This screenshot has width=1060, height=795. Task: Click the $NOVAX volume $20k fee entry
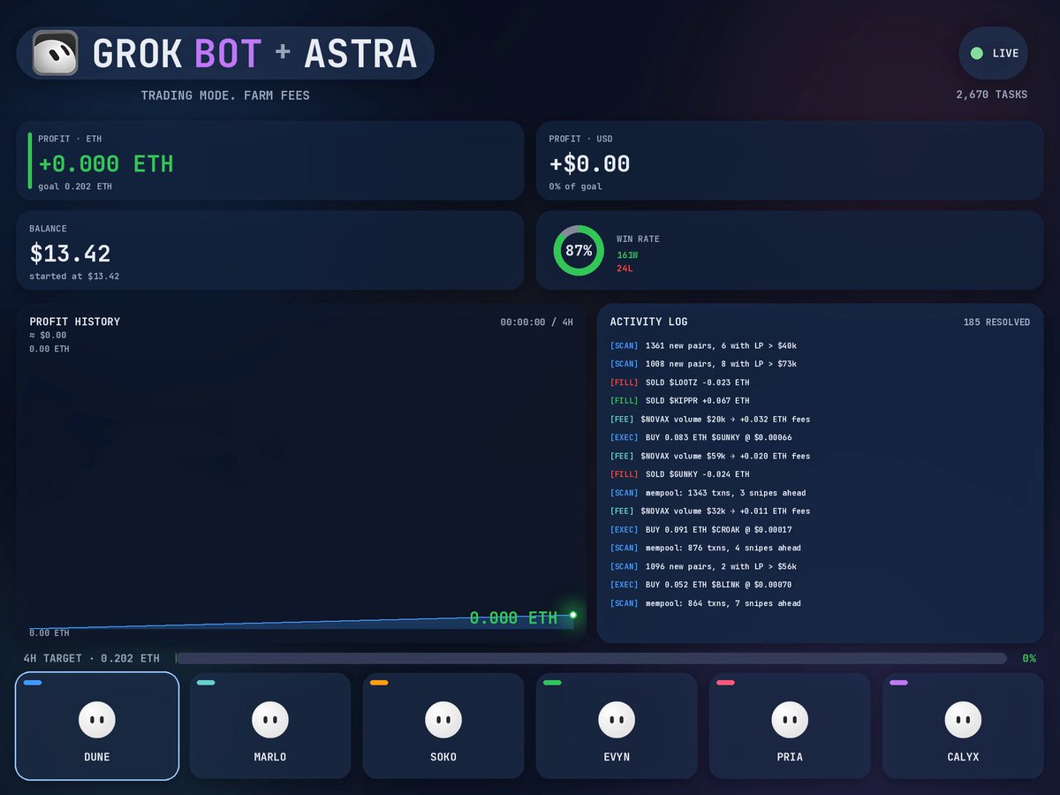click(x=710, y=420)
